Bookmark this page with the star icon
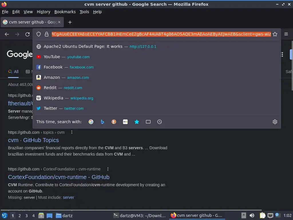Viewport: 293px width, 220px height. 275,34
